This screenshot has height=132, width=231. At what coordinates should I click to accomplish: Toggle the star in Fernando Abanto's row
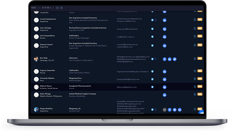[x=195, y=79]
